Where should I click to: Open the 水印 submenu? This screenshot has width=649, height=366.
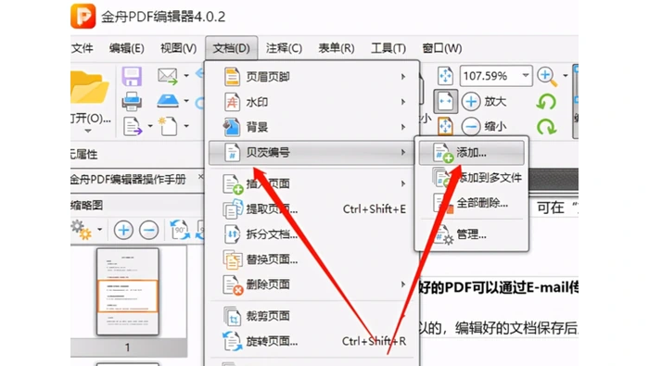tap(312, 102)
